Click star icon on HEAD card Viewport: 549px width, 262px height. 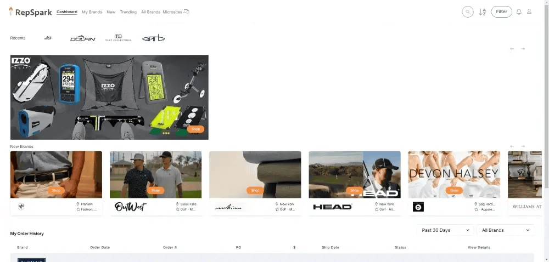377,209
